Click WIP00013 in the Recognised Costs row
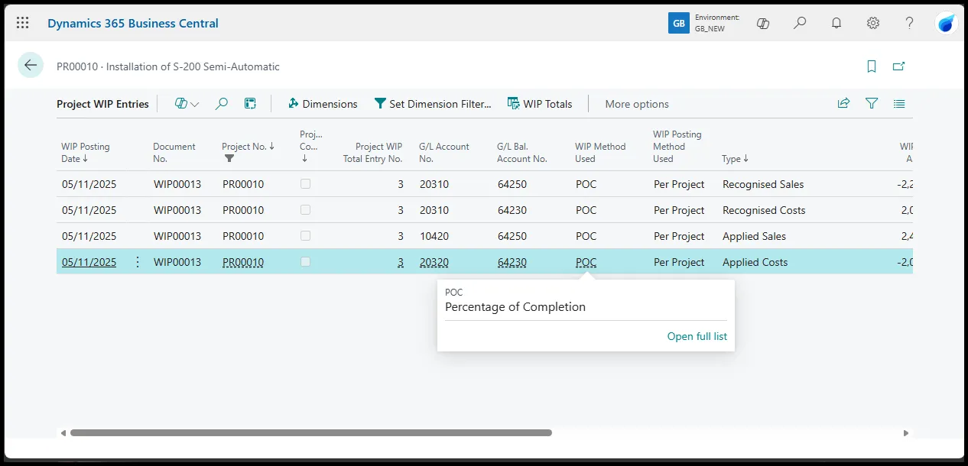The image size is (968, 466). pyautogui.click(x=177, y=210)
